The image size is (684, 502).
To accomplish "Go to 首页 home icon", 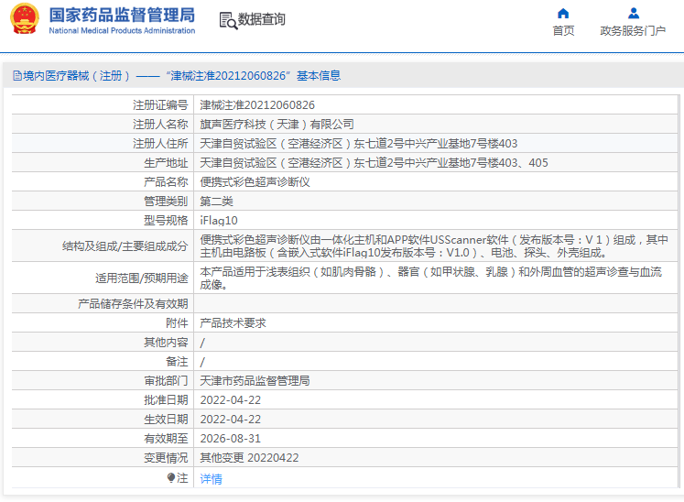I will coord(563,14).
